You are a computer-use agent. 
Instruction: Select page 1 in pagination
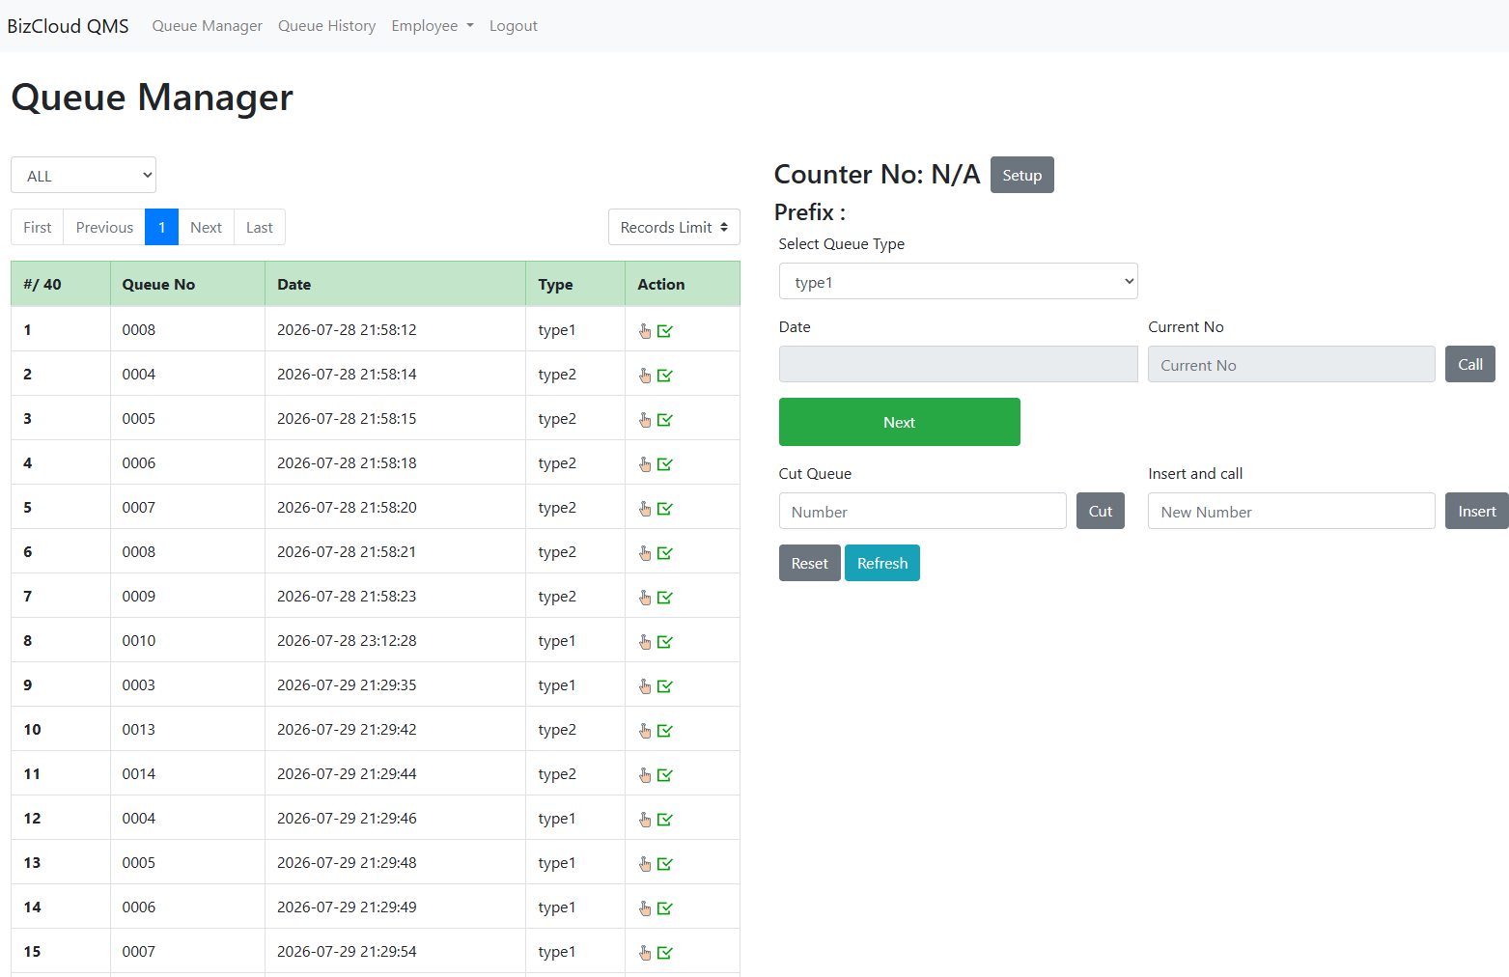pyautogui.click(x=162, y=227)
